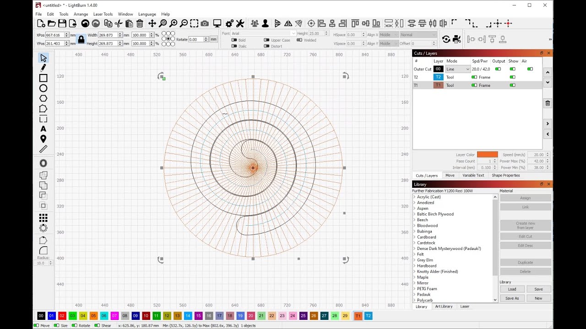Open settings with the gears icon

click(x=229, y=23)
